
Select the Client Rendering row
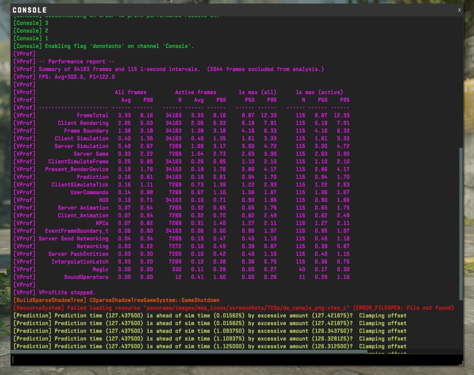coord(83,123)
